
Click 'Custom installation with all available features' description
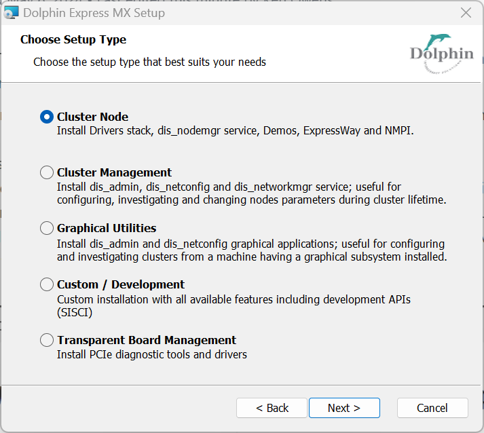[234, 305]
